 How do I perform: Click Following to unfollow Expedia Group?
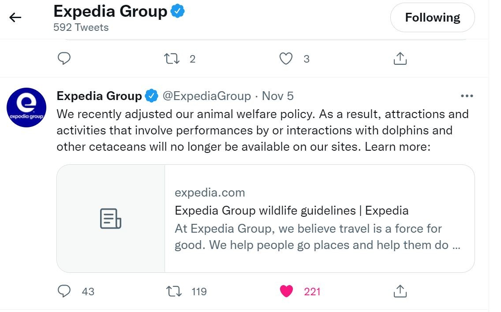pyautogui.click(x=432, y=18)
